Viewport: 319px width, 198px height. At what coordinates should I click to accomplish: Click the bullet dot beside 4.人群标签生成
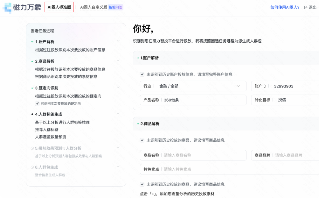pos(32,114)
